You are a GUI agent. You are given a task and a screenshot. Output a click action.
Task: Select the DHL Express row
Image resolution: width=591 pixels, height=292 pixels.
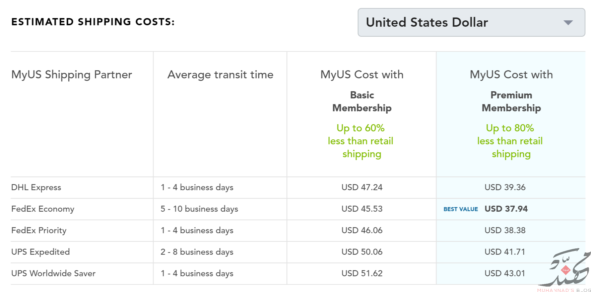(298, 188)
